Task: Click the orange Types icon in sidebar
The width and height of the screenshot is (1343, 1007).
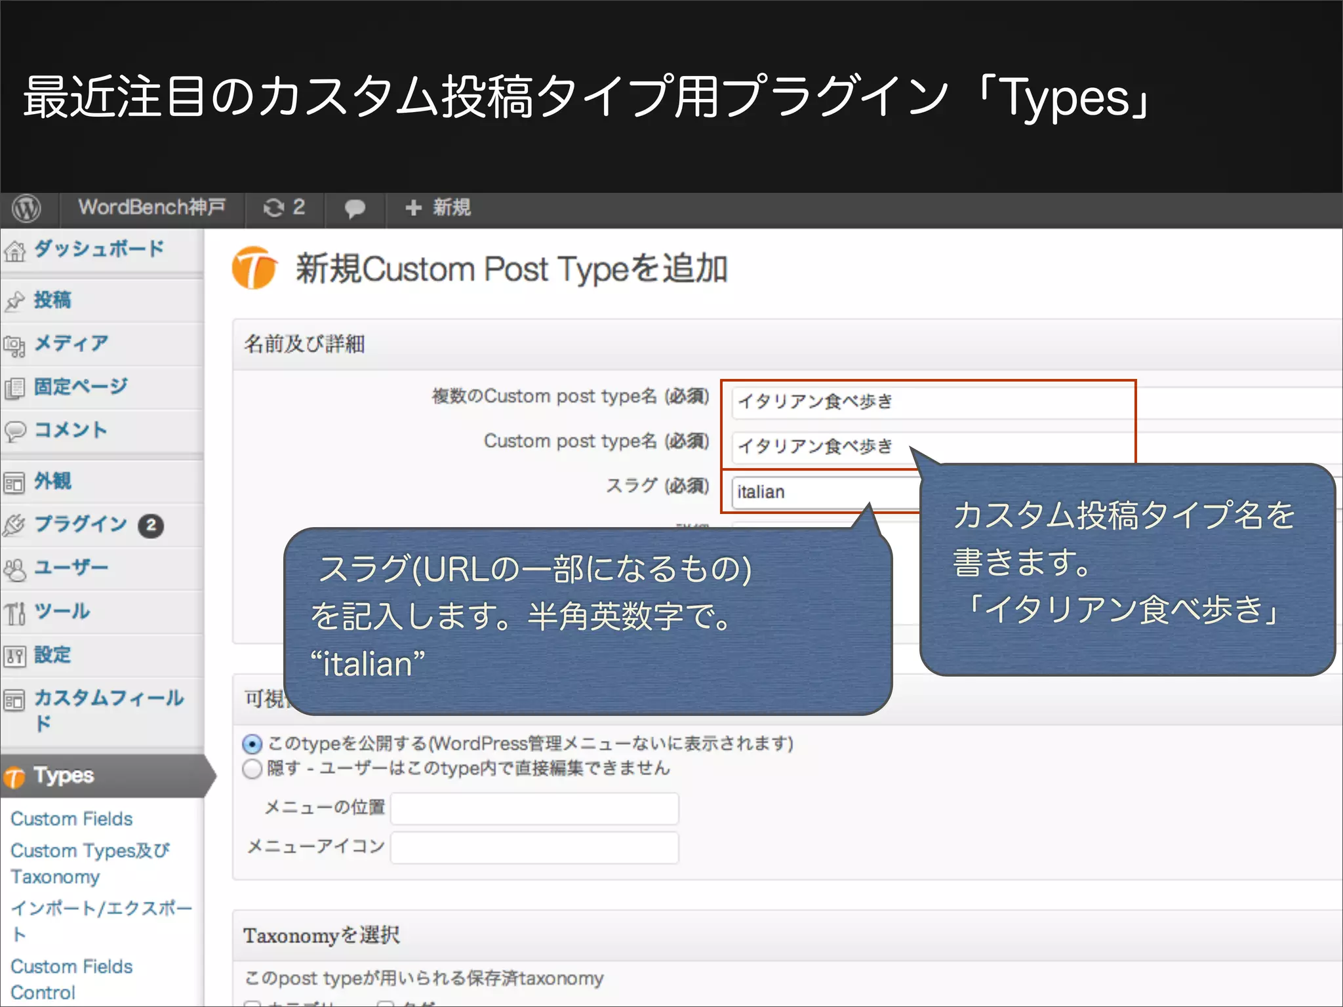Action: [14, 778]
